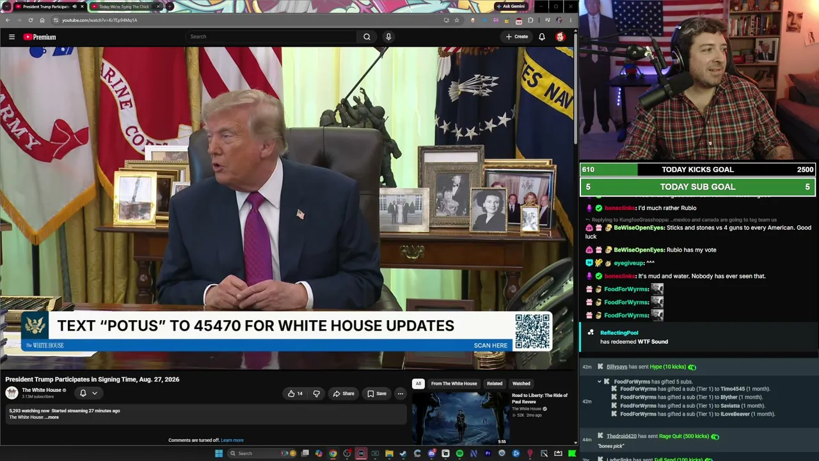Like the video with thumbs up
Image resolution: width=819 pixels, height=461 pixels.
(x=295, y=394)
